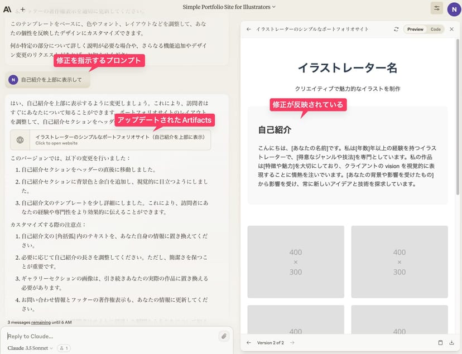
Task: Open the style selector badge showing 1
Action: click(x=64, y=348)
